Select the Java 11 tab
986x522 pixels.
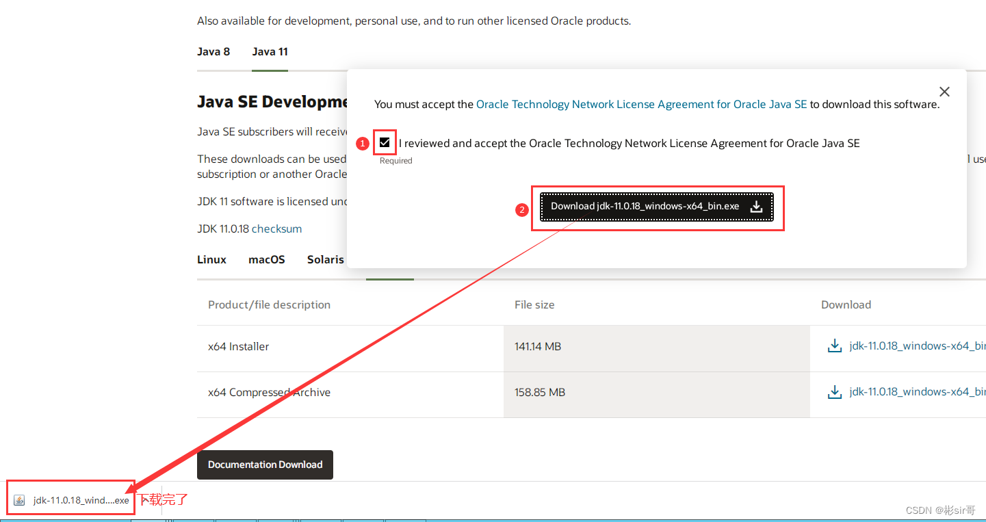[x=270, y=52]
